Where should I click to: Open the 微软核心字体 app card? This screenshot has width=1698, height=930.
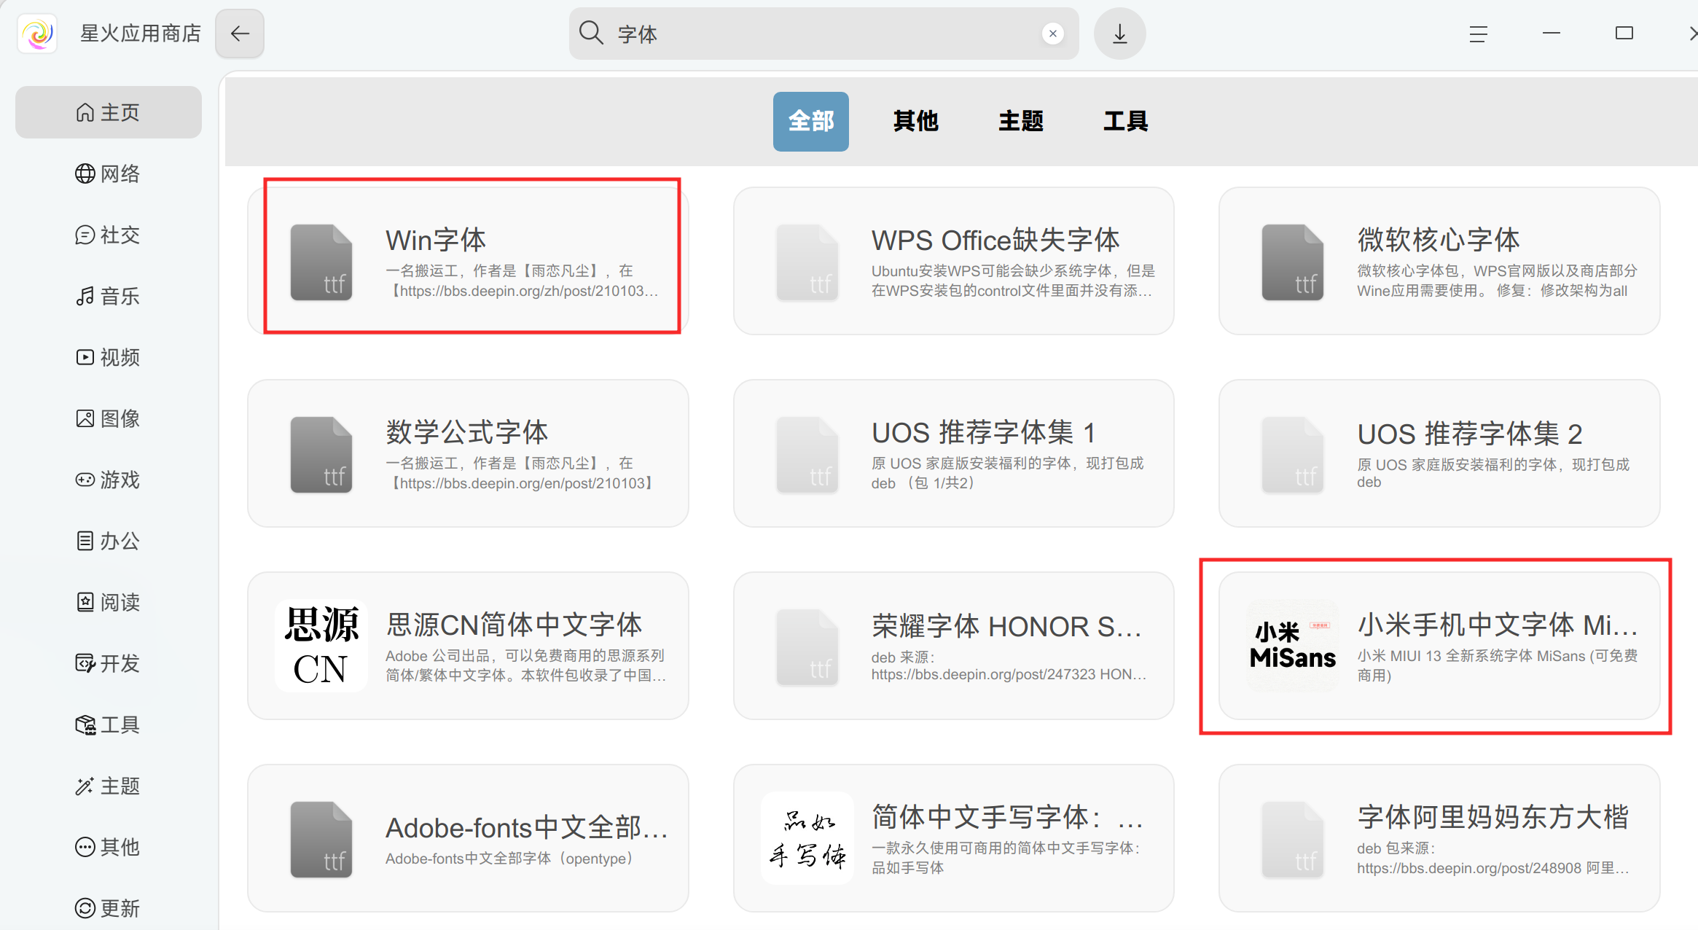tap(1439, 261)
